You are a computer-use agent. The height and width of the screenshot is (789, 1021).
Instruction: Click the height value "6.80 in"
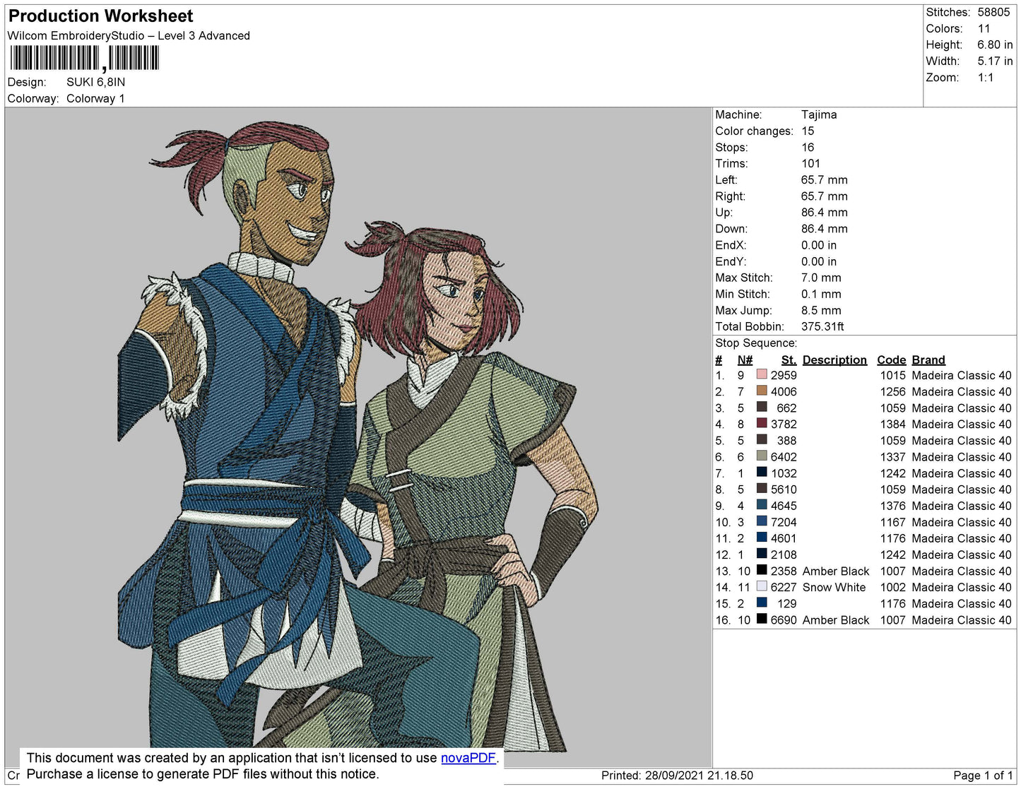(x=995, y=45)
